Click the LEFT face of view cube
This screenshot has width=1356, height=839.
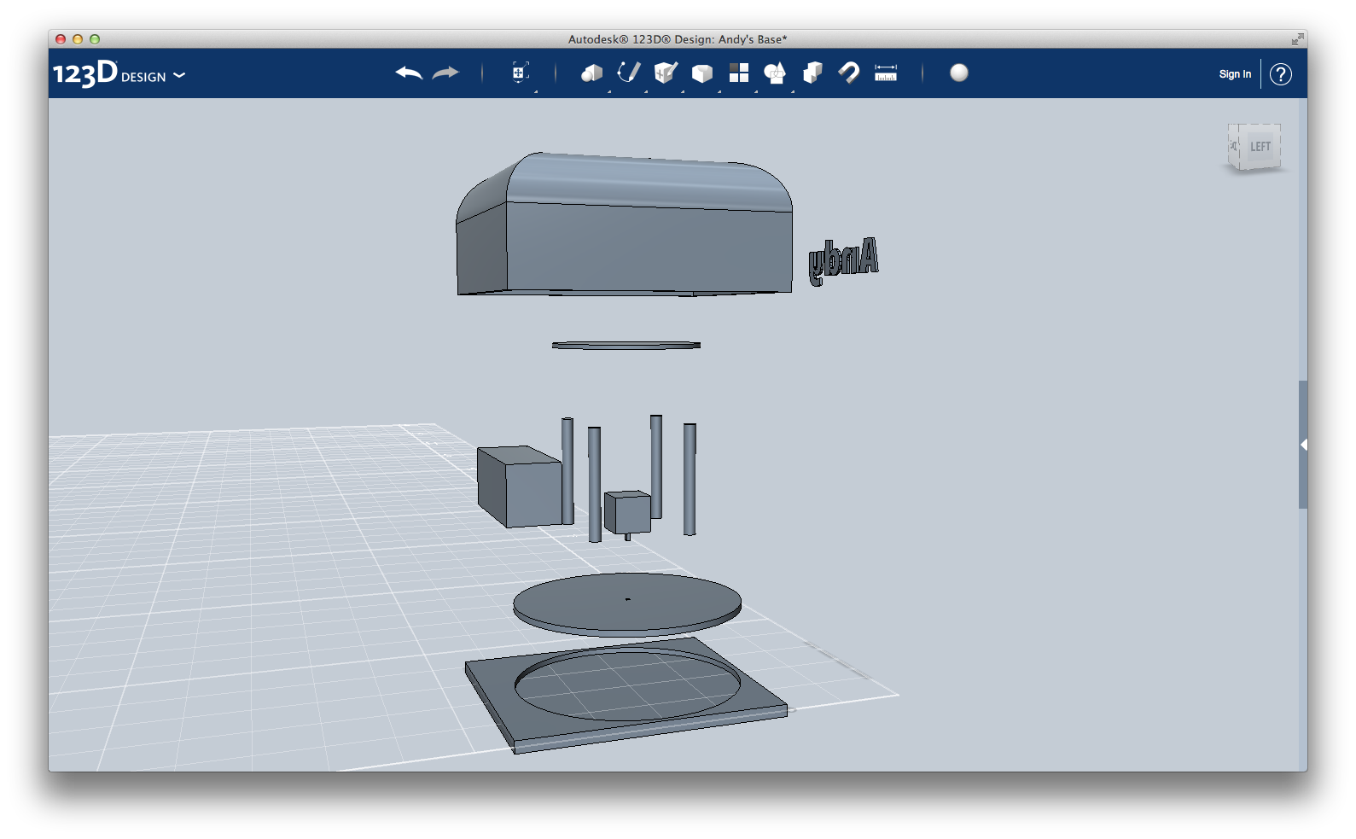pos(1260,147)
